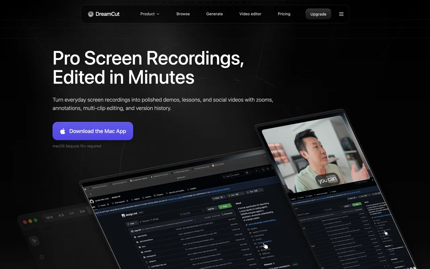The image size is (430, 269).
Task: View the Pricing page
Action: pyautogui.click(x=284, y=14)
